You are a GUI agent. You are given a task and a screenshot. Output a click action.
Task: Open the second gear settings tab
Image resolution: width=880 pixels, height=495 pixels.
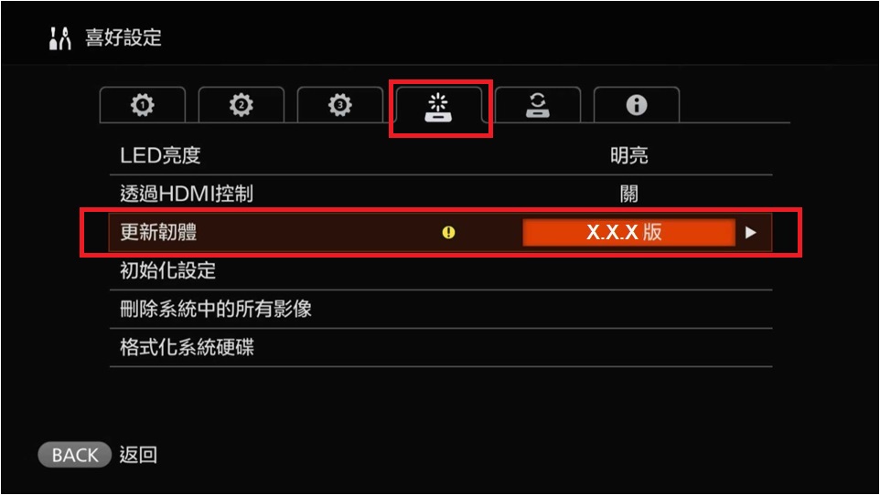241,105
